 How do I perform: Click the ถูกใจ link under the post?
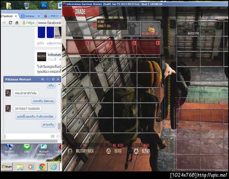click(x=40, y=44)
